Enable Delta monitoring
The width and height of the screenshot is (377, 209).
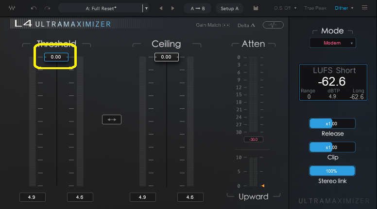tap(247, 25)
